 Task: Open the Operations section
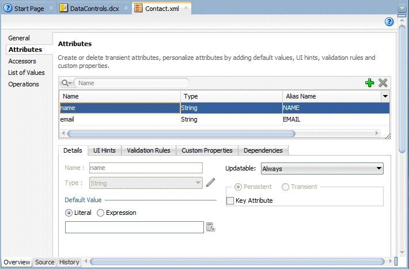click(x=24, y=84)
